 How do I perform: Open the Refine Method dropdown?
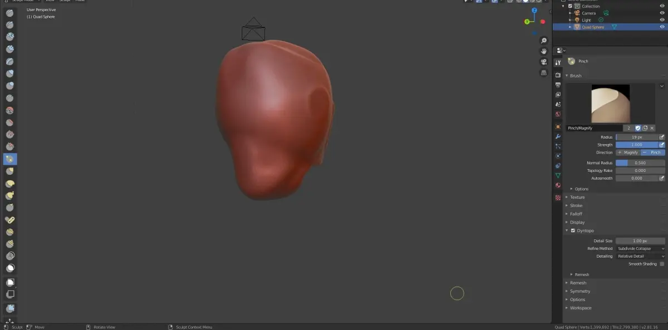click(x=640, y=249)
